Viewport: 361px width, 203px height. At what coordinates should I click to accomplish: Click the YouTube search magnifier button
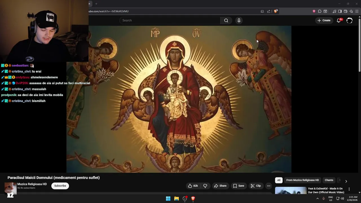point(226,20)
